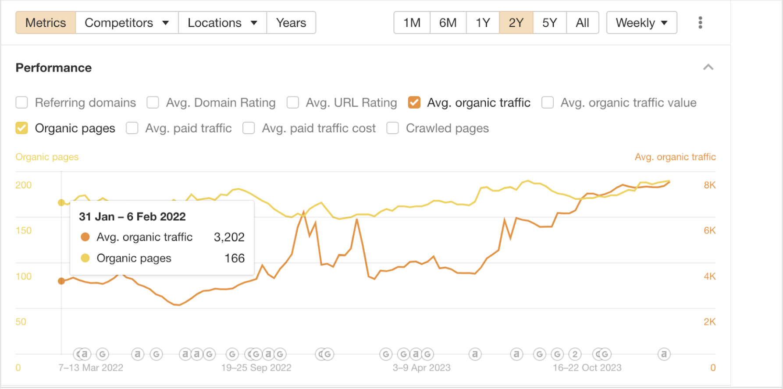Click the '150' left axis label
The width and height of the screenshot is (783, 389).
tap(24, 230)
